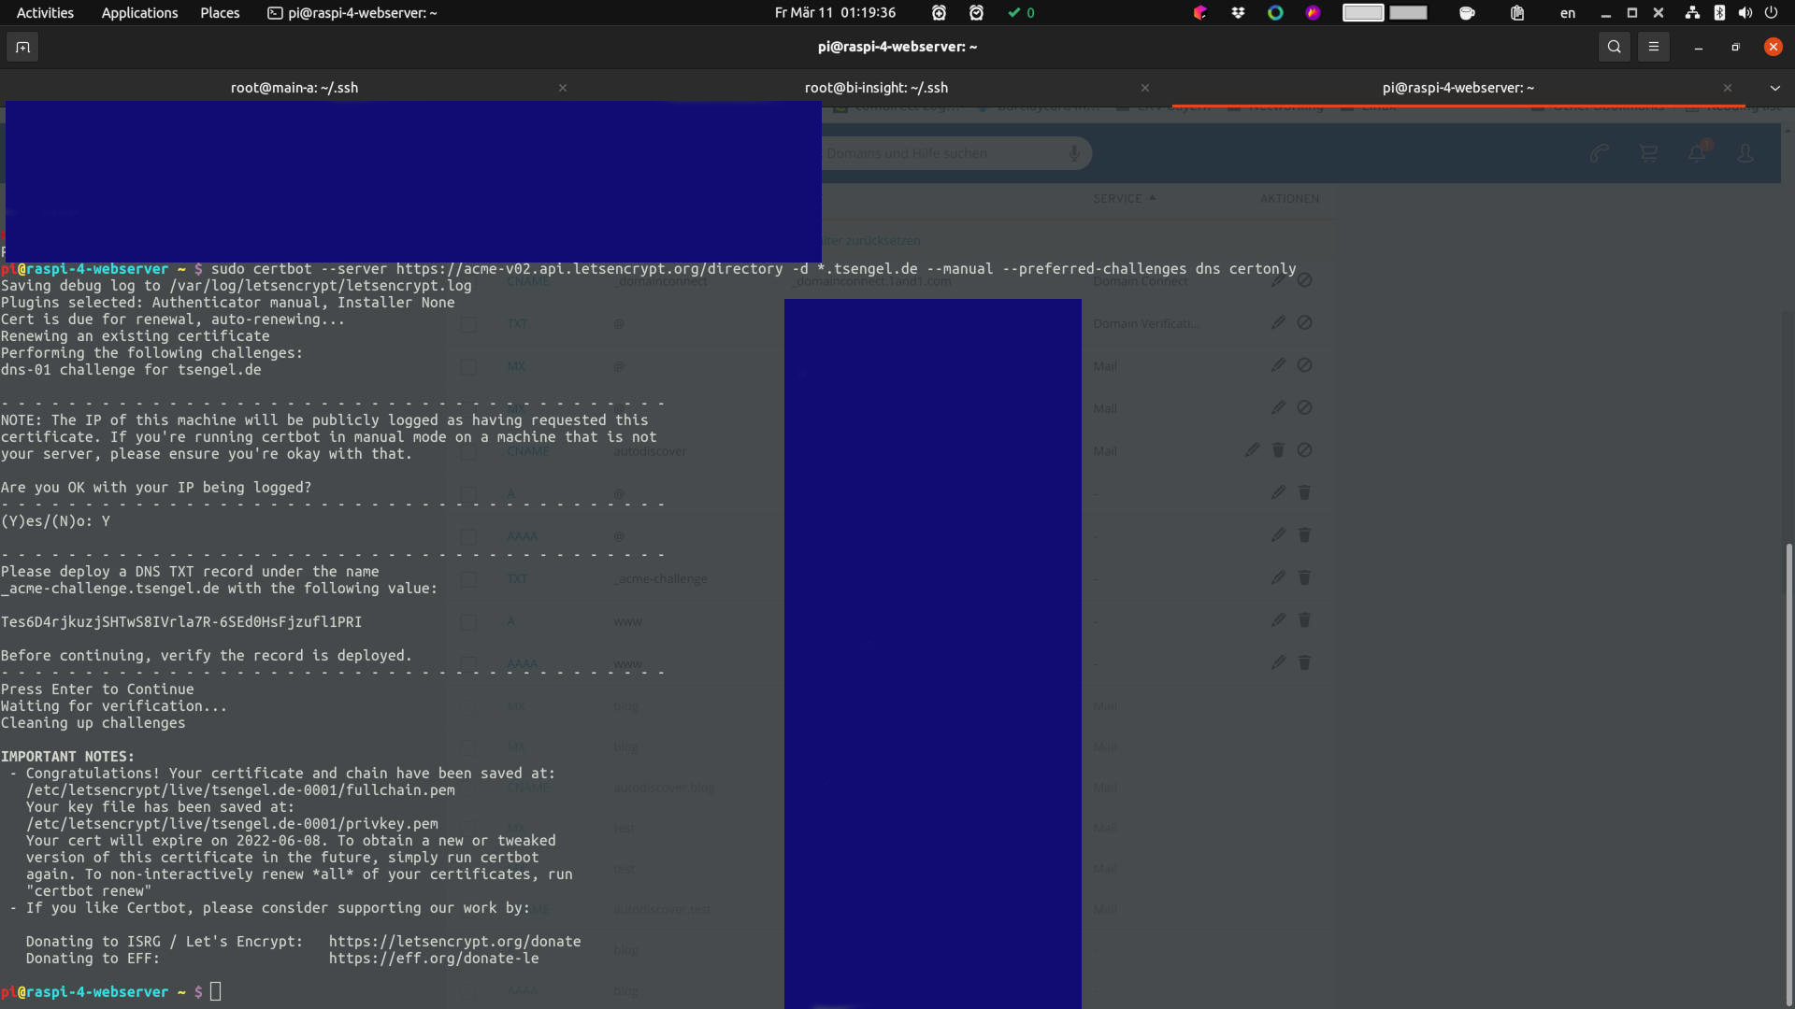1795x1009 pixels.
Task: Open the shopping cart icon in browser header
Action: pyautogui.click(x=1648, y=153)
